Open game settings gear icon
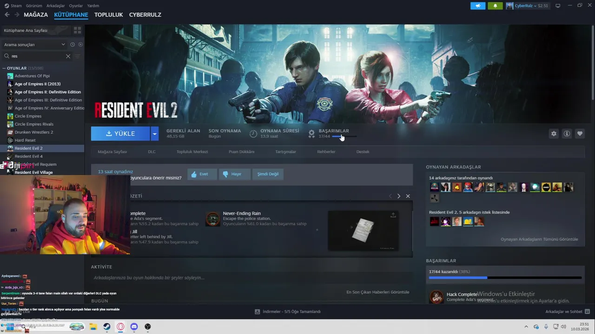Viewport: 595px width, 334px height. (554, 134)
